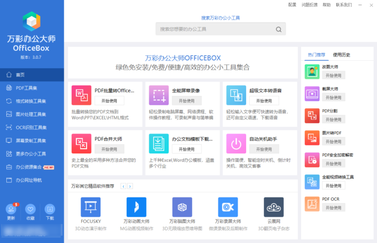Image resolution: width=377 pixels, height=243 pixels.
Task: Start using 办公文档模板下载
Action: click(x=186, y=149)
